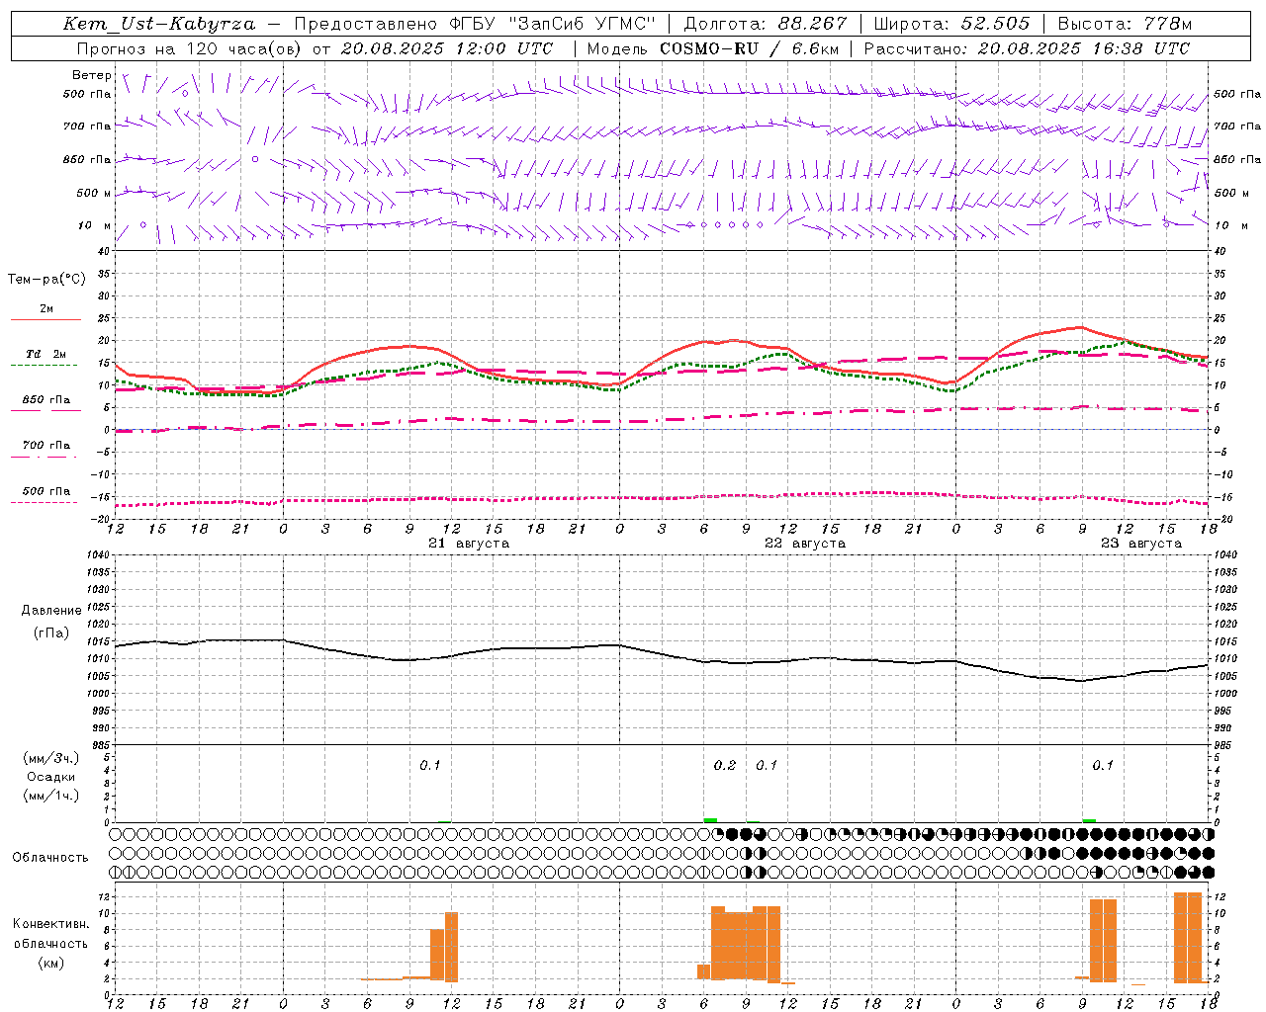This screenshot has width=1266, height=1012.
Task: Click the Осадки panel label
Action: (51, 778)
